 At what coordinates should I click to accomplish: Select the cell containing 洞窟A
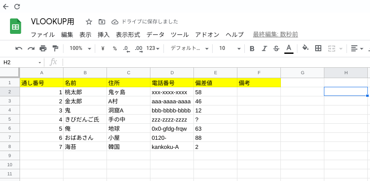click(129, 110)
